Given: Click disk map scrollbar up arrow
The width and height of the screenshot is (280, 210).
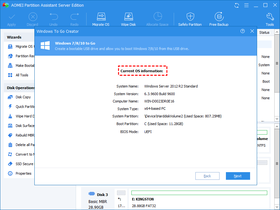Looking at the screenshot, I should (x=277, y=126).
